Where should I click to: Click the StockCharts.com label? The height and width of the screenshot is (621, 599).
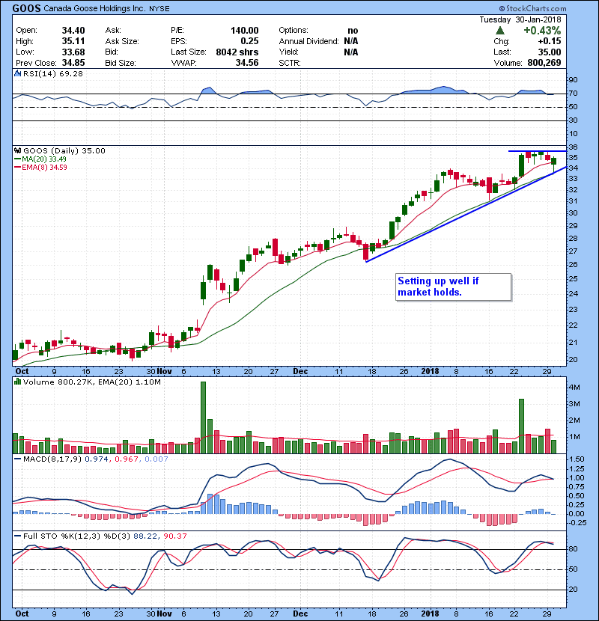(x=533, y=8)
